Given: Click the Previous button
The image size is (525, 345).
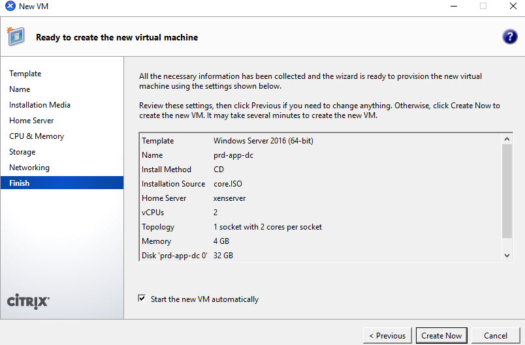Looking at the screenshot, I should click(x=387, y=335).
